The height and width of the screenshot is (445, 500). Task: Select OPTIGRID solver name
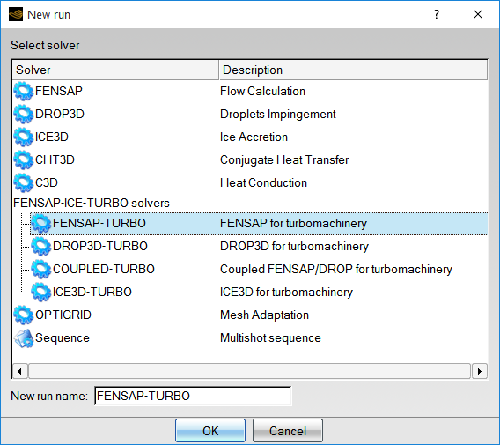pyautogui.click(x=63, y=315)
